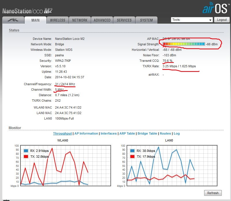Viewport: 231px width, 201px height.
Task: Click the LAN0 MAC address 24:A4:3C:75:41:D2
Action: click(x=68, y=113)
